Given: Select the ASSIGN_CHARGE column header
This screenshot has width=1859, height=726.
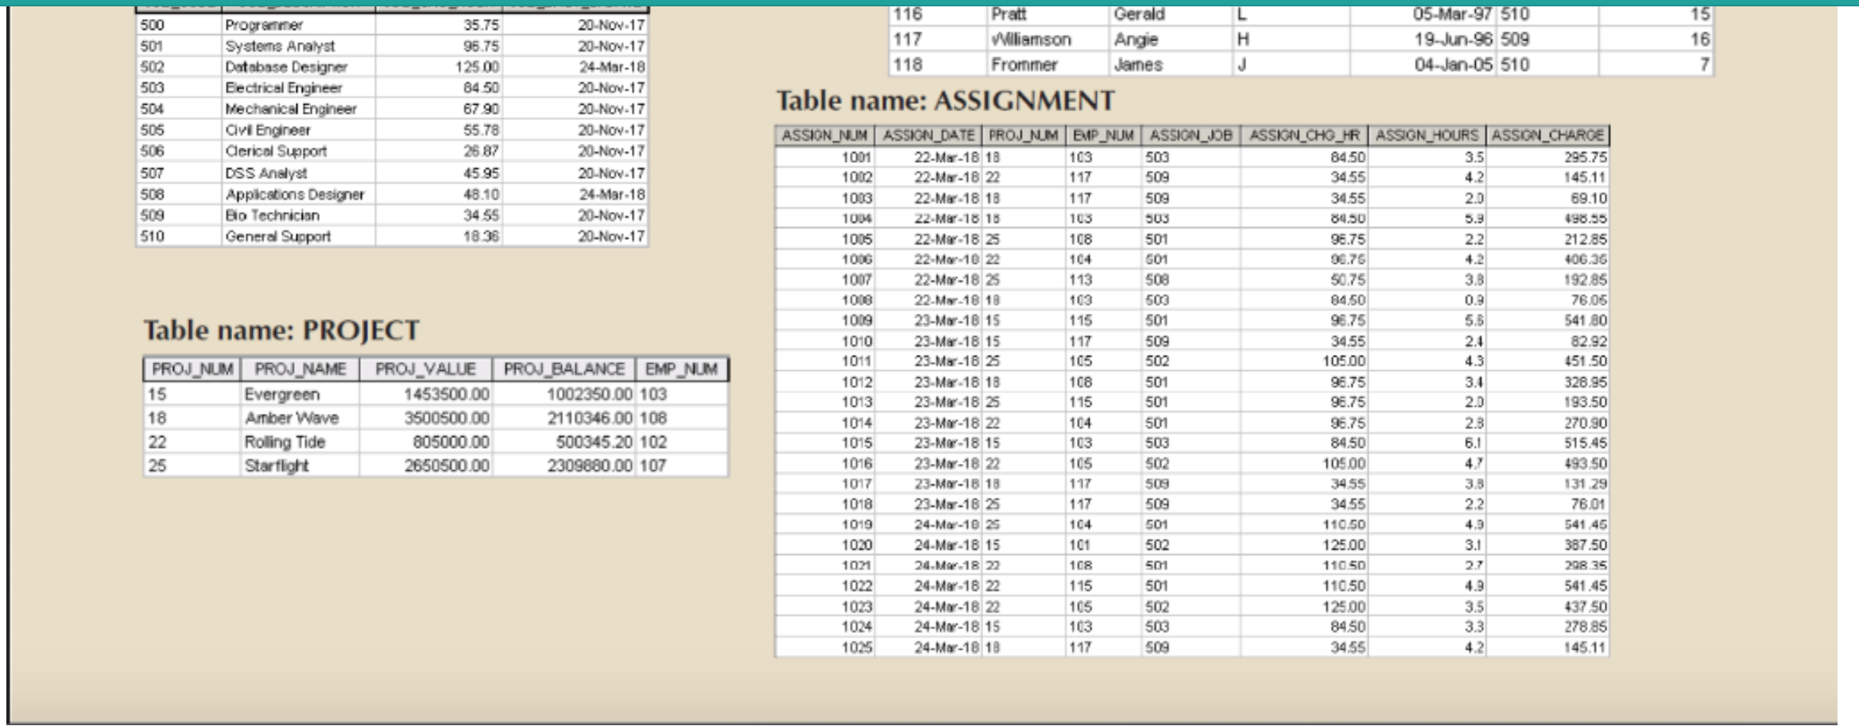Looking at the screenshot, I should [x=1548, y=136].
